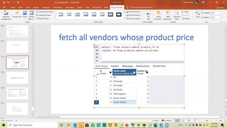Open the Align dropdown

186,12
